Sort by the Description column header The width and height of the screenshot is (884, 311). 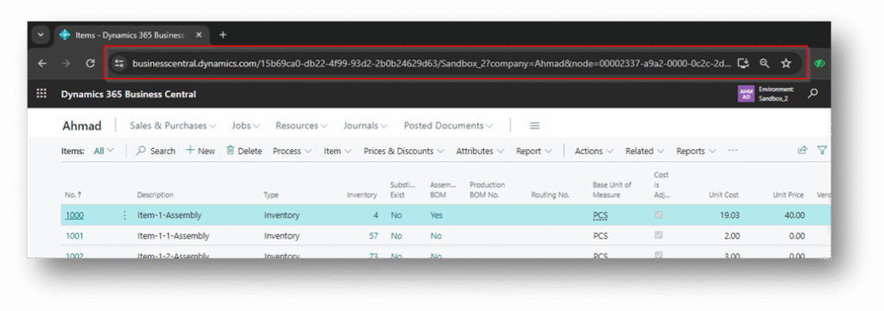(155, 195)
